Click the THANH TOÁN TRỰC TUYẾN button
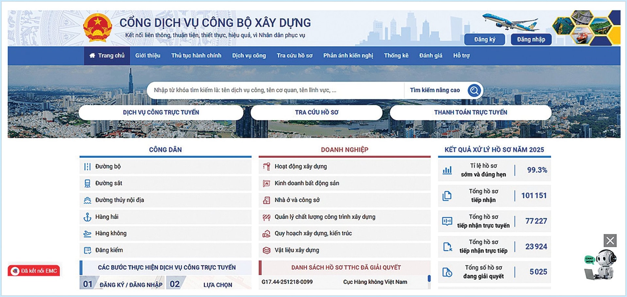The height and width of the screenshot is (297, 627). coord(471,112)
